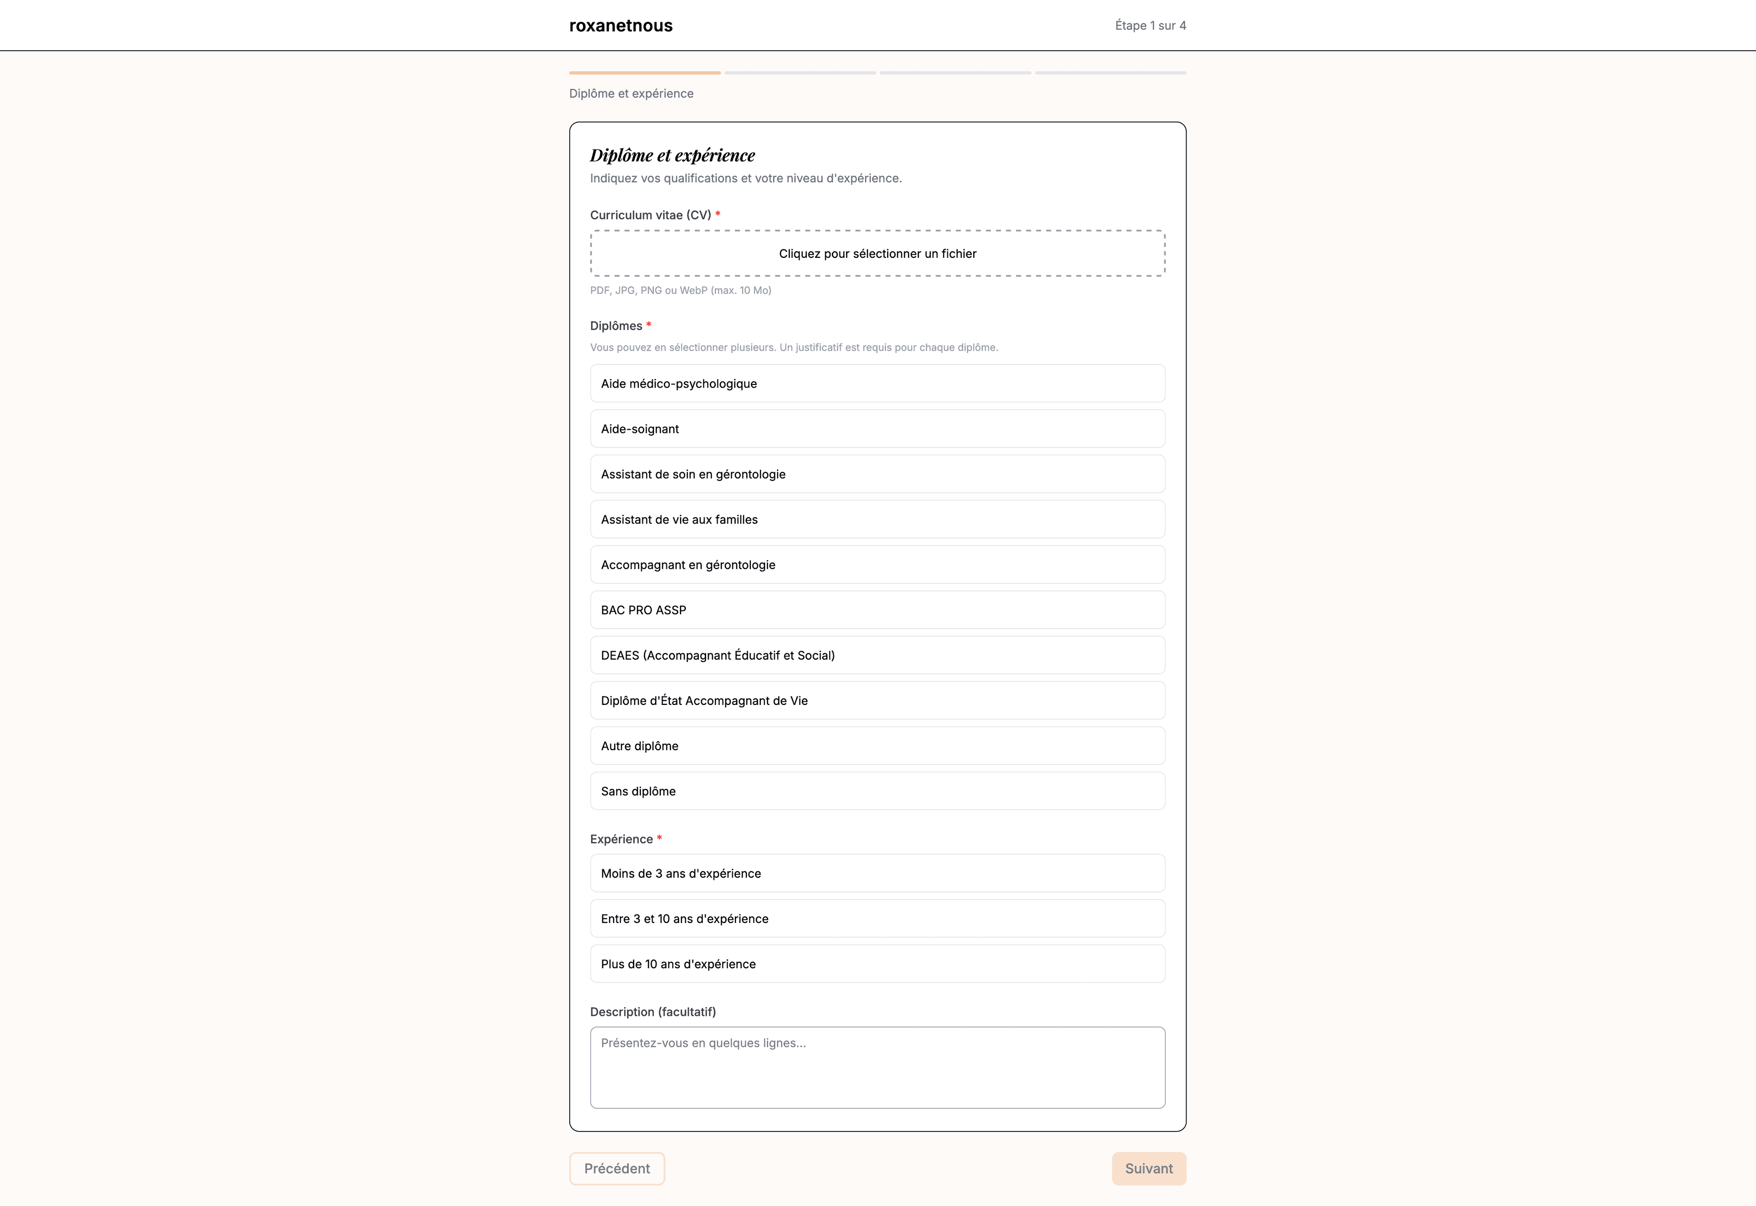The image size is (1756, 1206).
Task: Select Aide médico-psychologique diploma
Action: coord(878,383)
